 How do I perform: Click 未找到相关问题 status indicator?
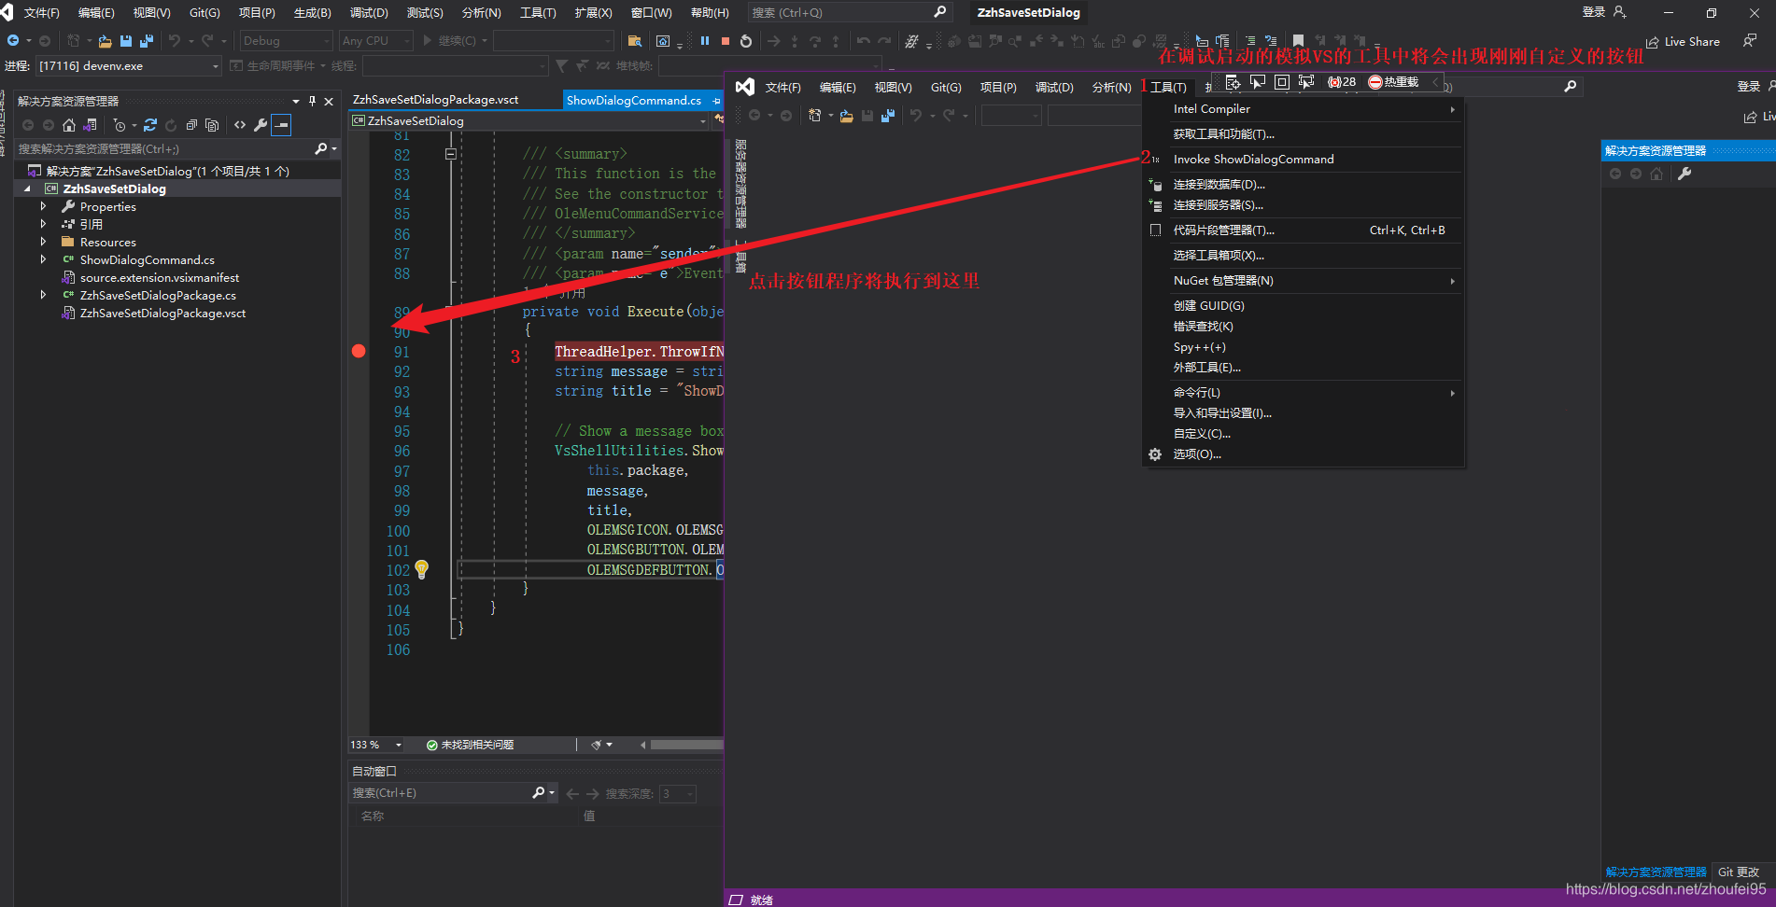(x=470, y=745)
